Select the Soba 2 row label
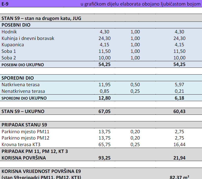Viewport: 202px width, 179px height. [9, 58]
